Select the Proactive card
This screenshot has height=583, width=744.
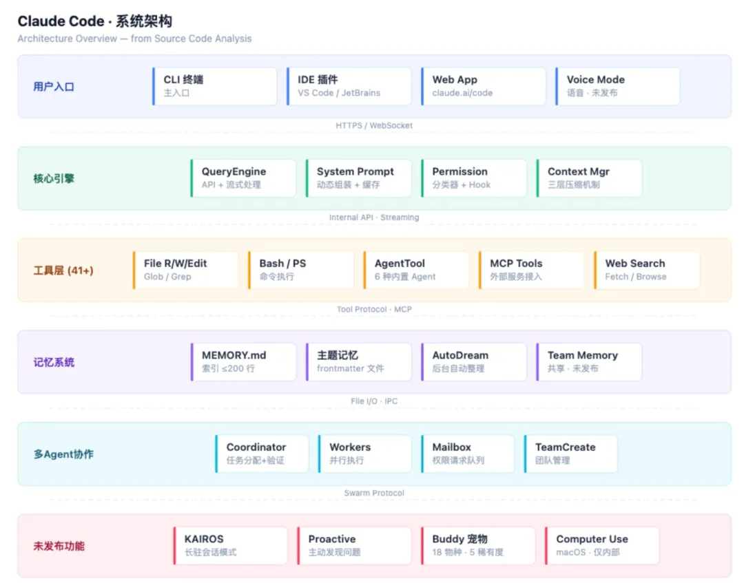tap(355, 546)
